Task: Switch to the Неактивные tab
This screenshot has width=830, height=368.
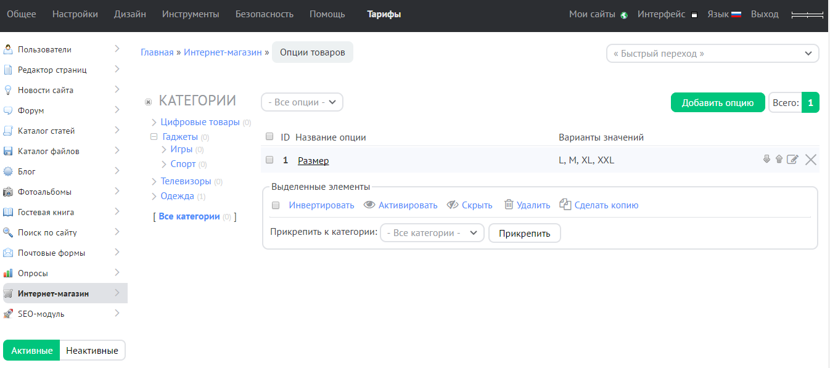Action: (92, 350)
